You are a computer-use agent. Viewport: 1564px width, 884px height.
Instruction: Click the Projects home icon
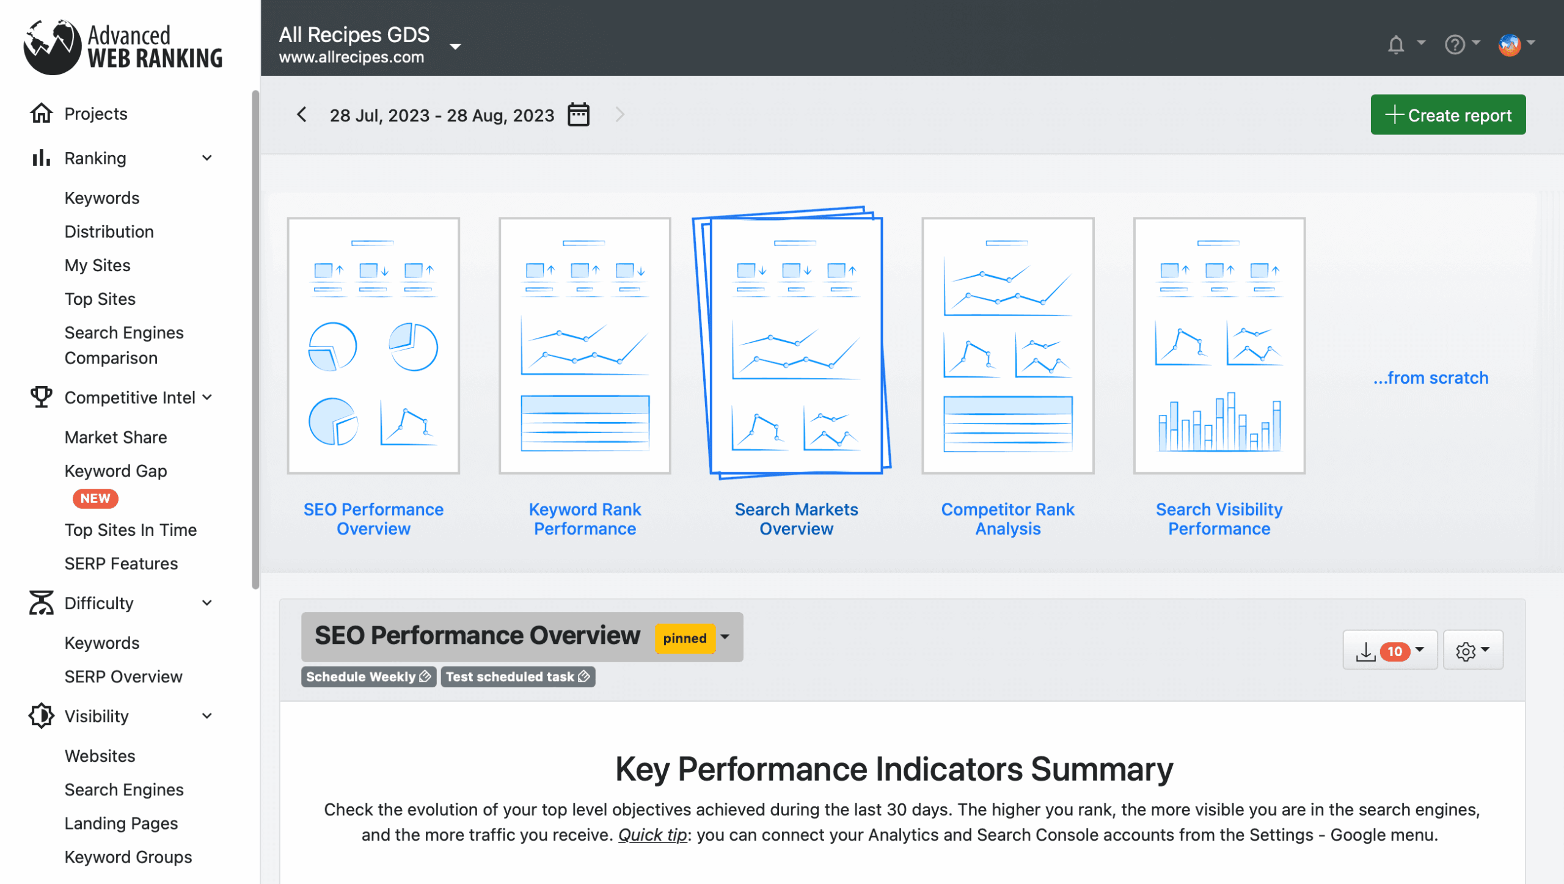tap(42, 114)
